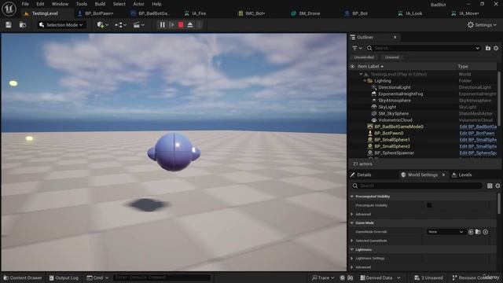Toggle the visibility column eye in Outliner header
Viewport: 503px width, 283px height.
(353, 66)
